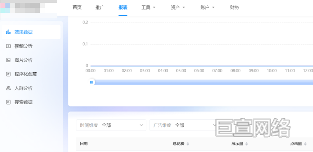
Task: Click the 00:00 label on chart axis
Action: pyautogui.click(x=91, y=70)
